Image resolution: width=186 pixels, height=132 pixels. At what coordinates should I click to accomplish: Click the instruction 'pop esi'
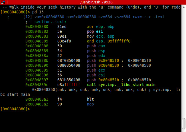pos(95,32)
